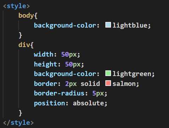Place cursor on lightblue value text
The height and width of the screenshot is (128, 169).
pos(130,25)
